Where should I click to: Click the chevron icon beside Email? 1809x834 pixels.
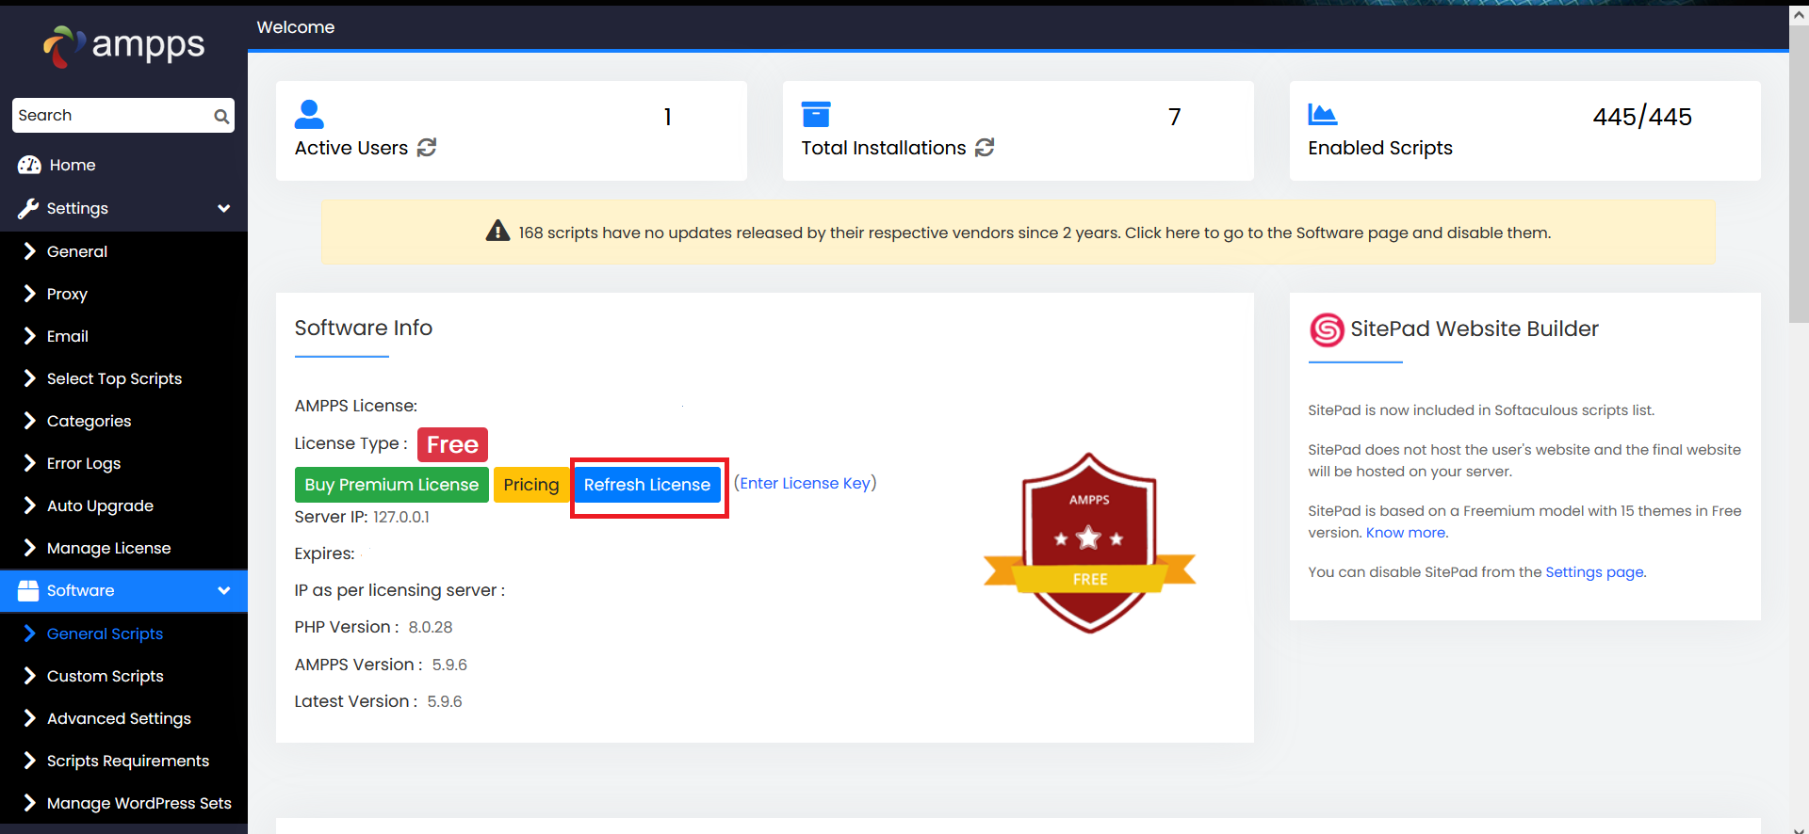pos(29,336)
